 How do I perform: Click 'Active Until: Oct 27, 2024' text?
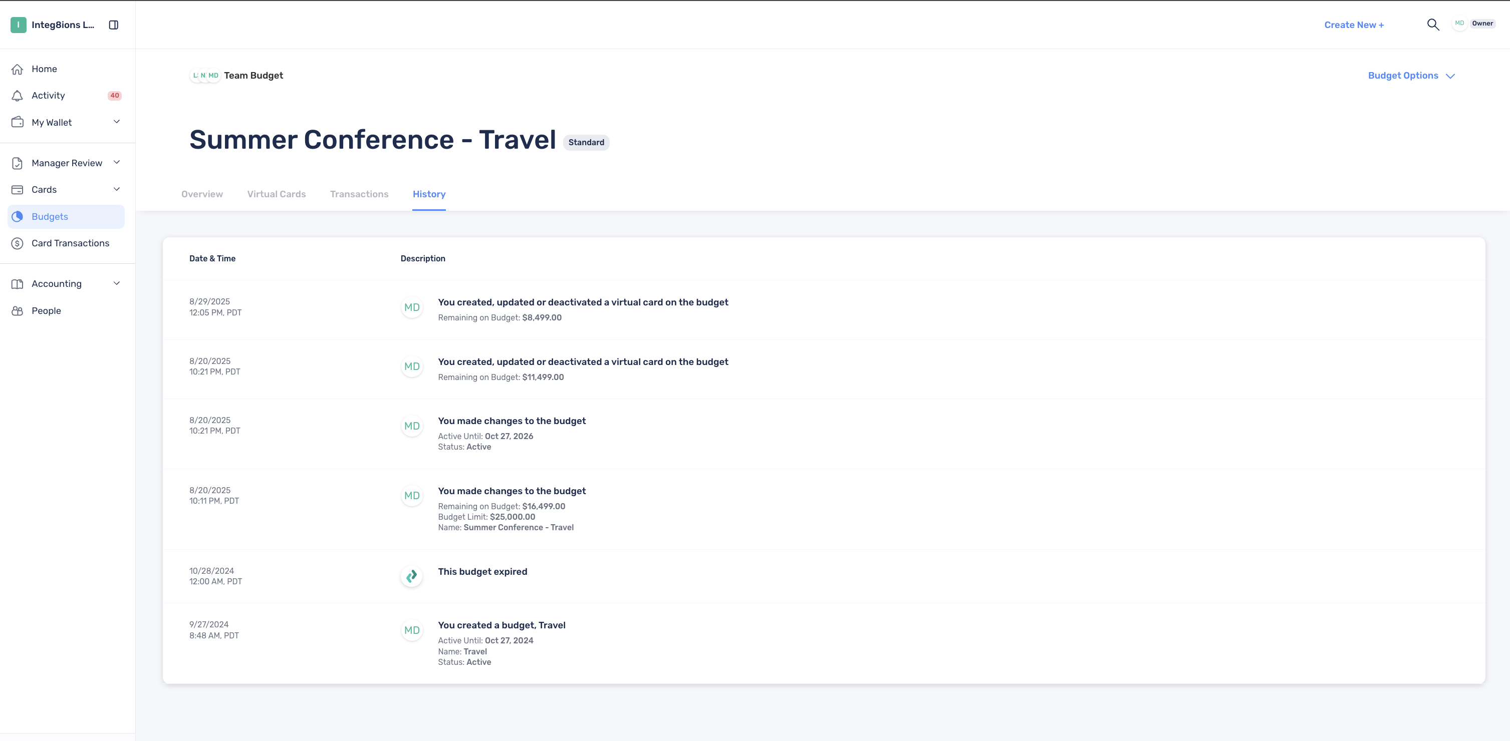485,641
